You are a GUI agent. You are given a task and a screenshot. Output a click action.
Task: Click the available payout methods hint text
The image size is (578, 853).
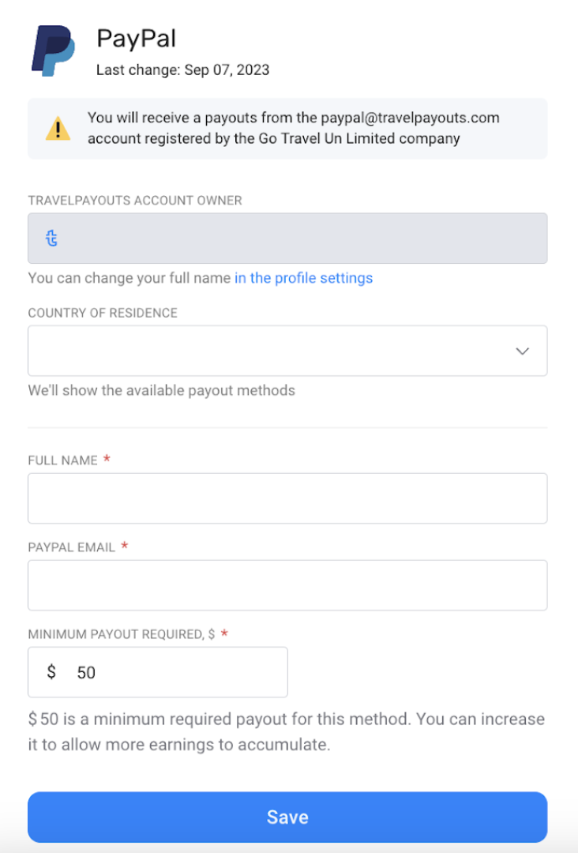coord(162,391)
